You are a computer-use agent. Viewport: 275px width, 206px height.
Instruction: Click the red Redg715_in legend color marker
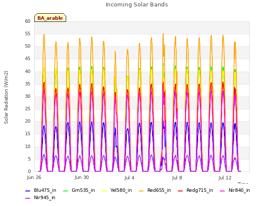pyautogui.click(x=180, y=191)
